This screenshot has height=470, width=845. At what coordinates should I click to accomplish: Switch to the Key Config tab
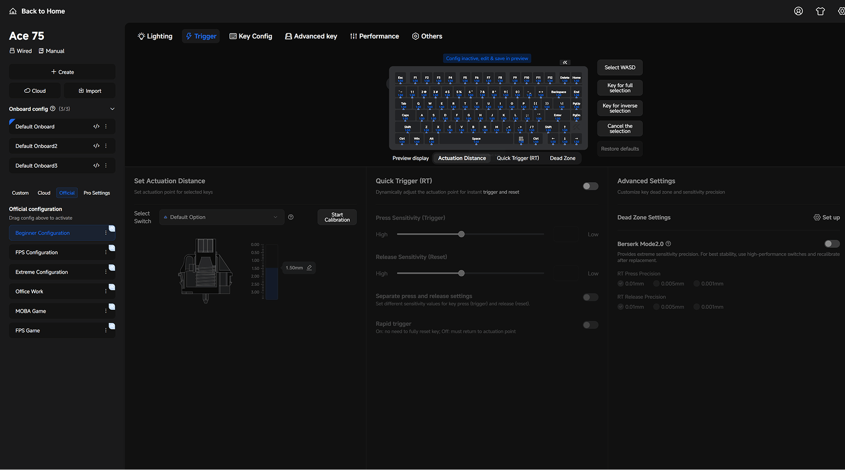[x=251, y=36]
